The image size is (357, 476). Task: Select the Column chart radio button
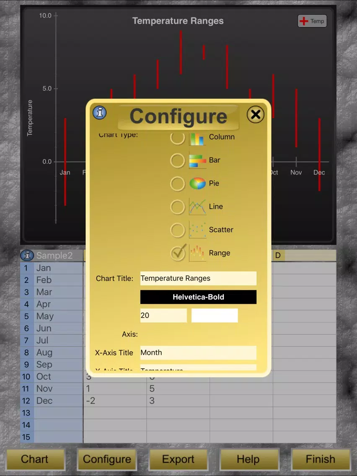[x=178, y=138]
